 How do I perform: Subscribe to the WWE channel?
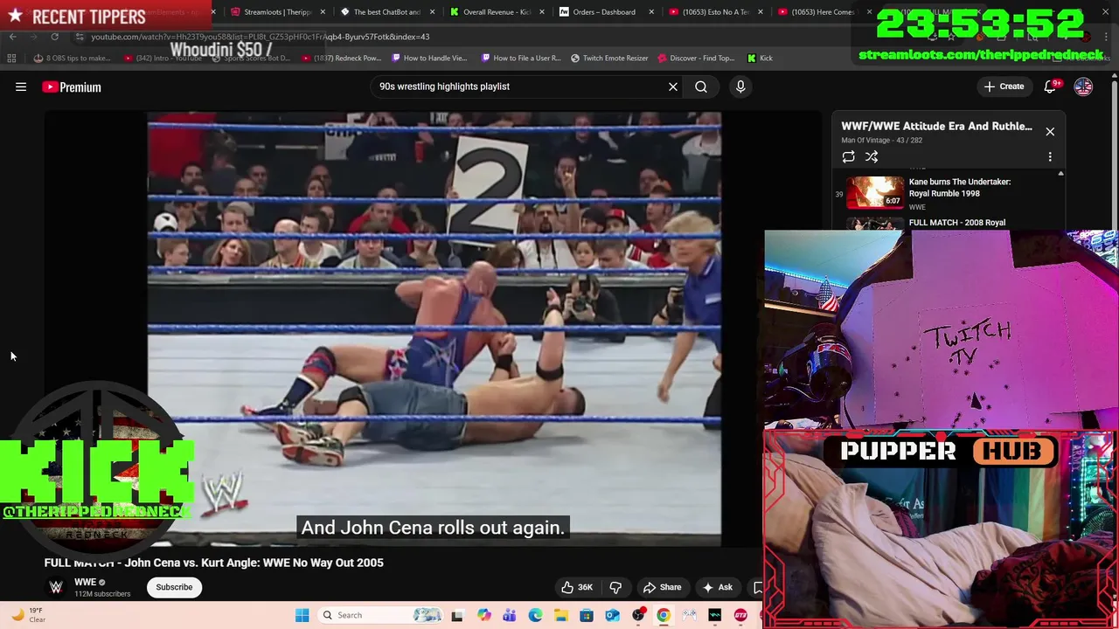coord(174,587)
